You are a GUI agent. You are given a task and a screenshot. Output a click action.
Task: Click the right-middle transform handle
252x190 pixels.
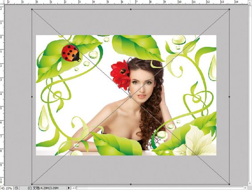click(229, 97)
